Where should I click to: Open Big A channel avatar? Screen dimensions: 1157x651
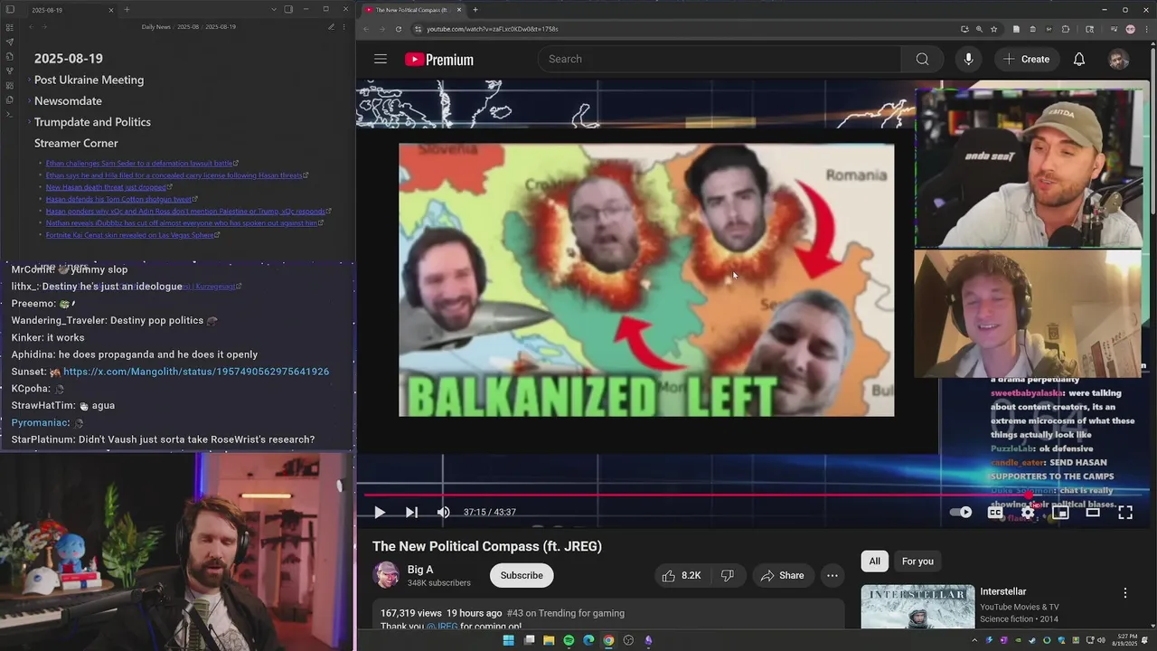tap(387, 575)
